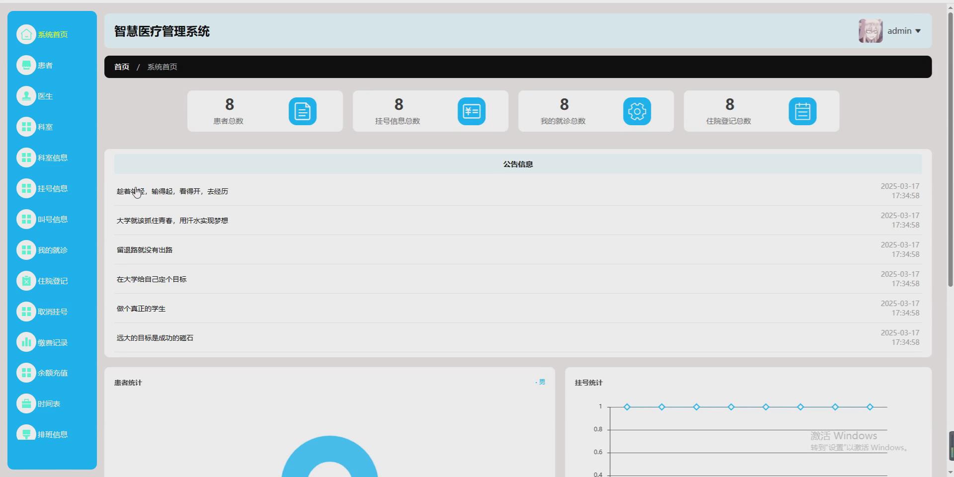This screenshot has height=477, width=954.
Task: Click the 挂号信息总数 label
Action: (397, 121)
